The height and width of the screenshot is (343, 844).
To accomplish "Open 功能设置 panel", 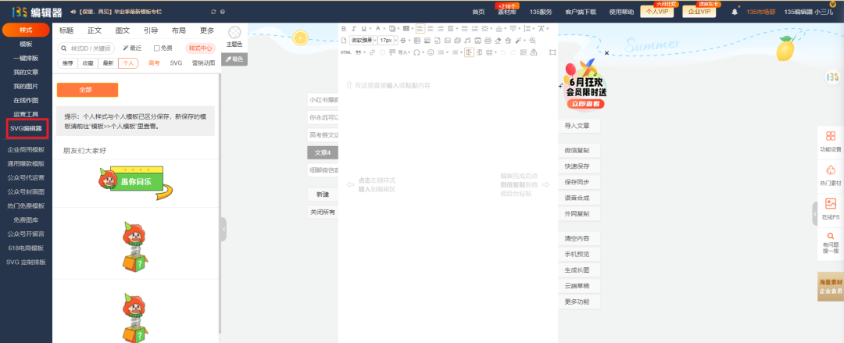I will pyautogui.click(x=831, y=141).
